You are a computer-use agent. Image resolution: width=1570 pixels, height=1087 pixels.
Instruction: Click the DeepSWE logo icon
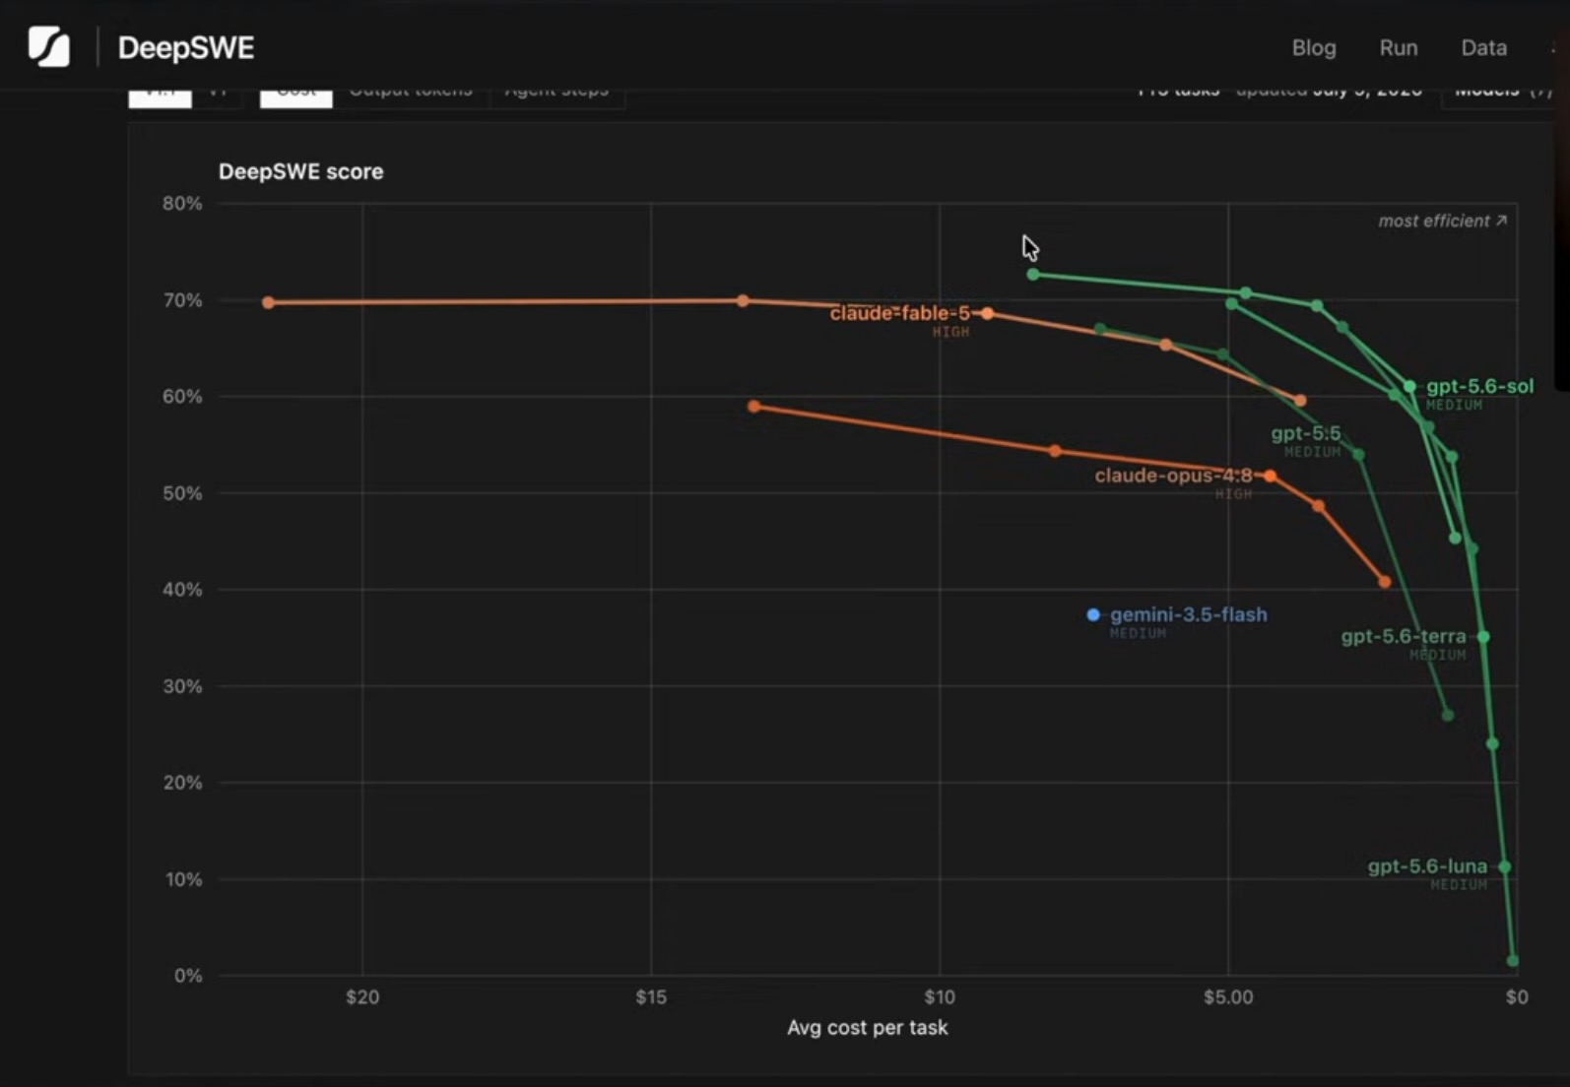(49, 46)
